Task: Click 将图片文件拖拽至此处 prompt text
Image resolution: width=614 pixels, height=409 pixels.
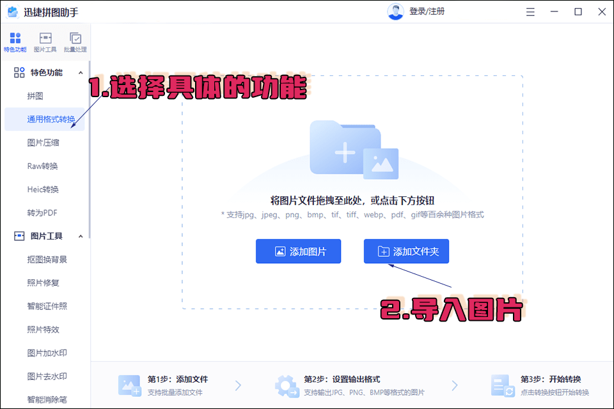Action: pos(352,201)
